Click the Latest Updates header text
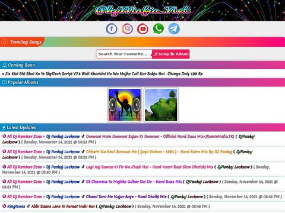 pyautogui.click(x=21, y=128)
